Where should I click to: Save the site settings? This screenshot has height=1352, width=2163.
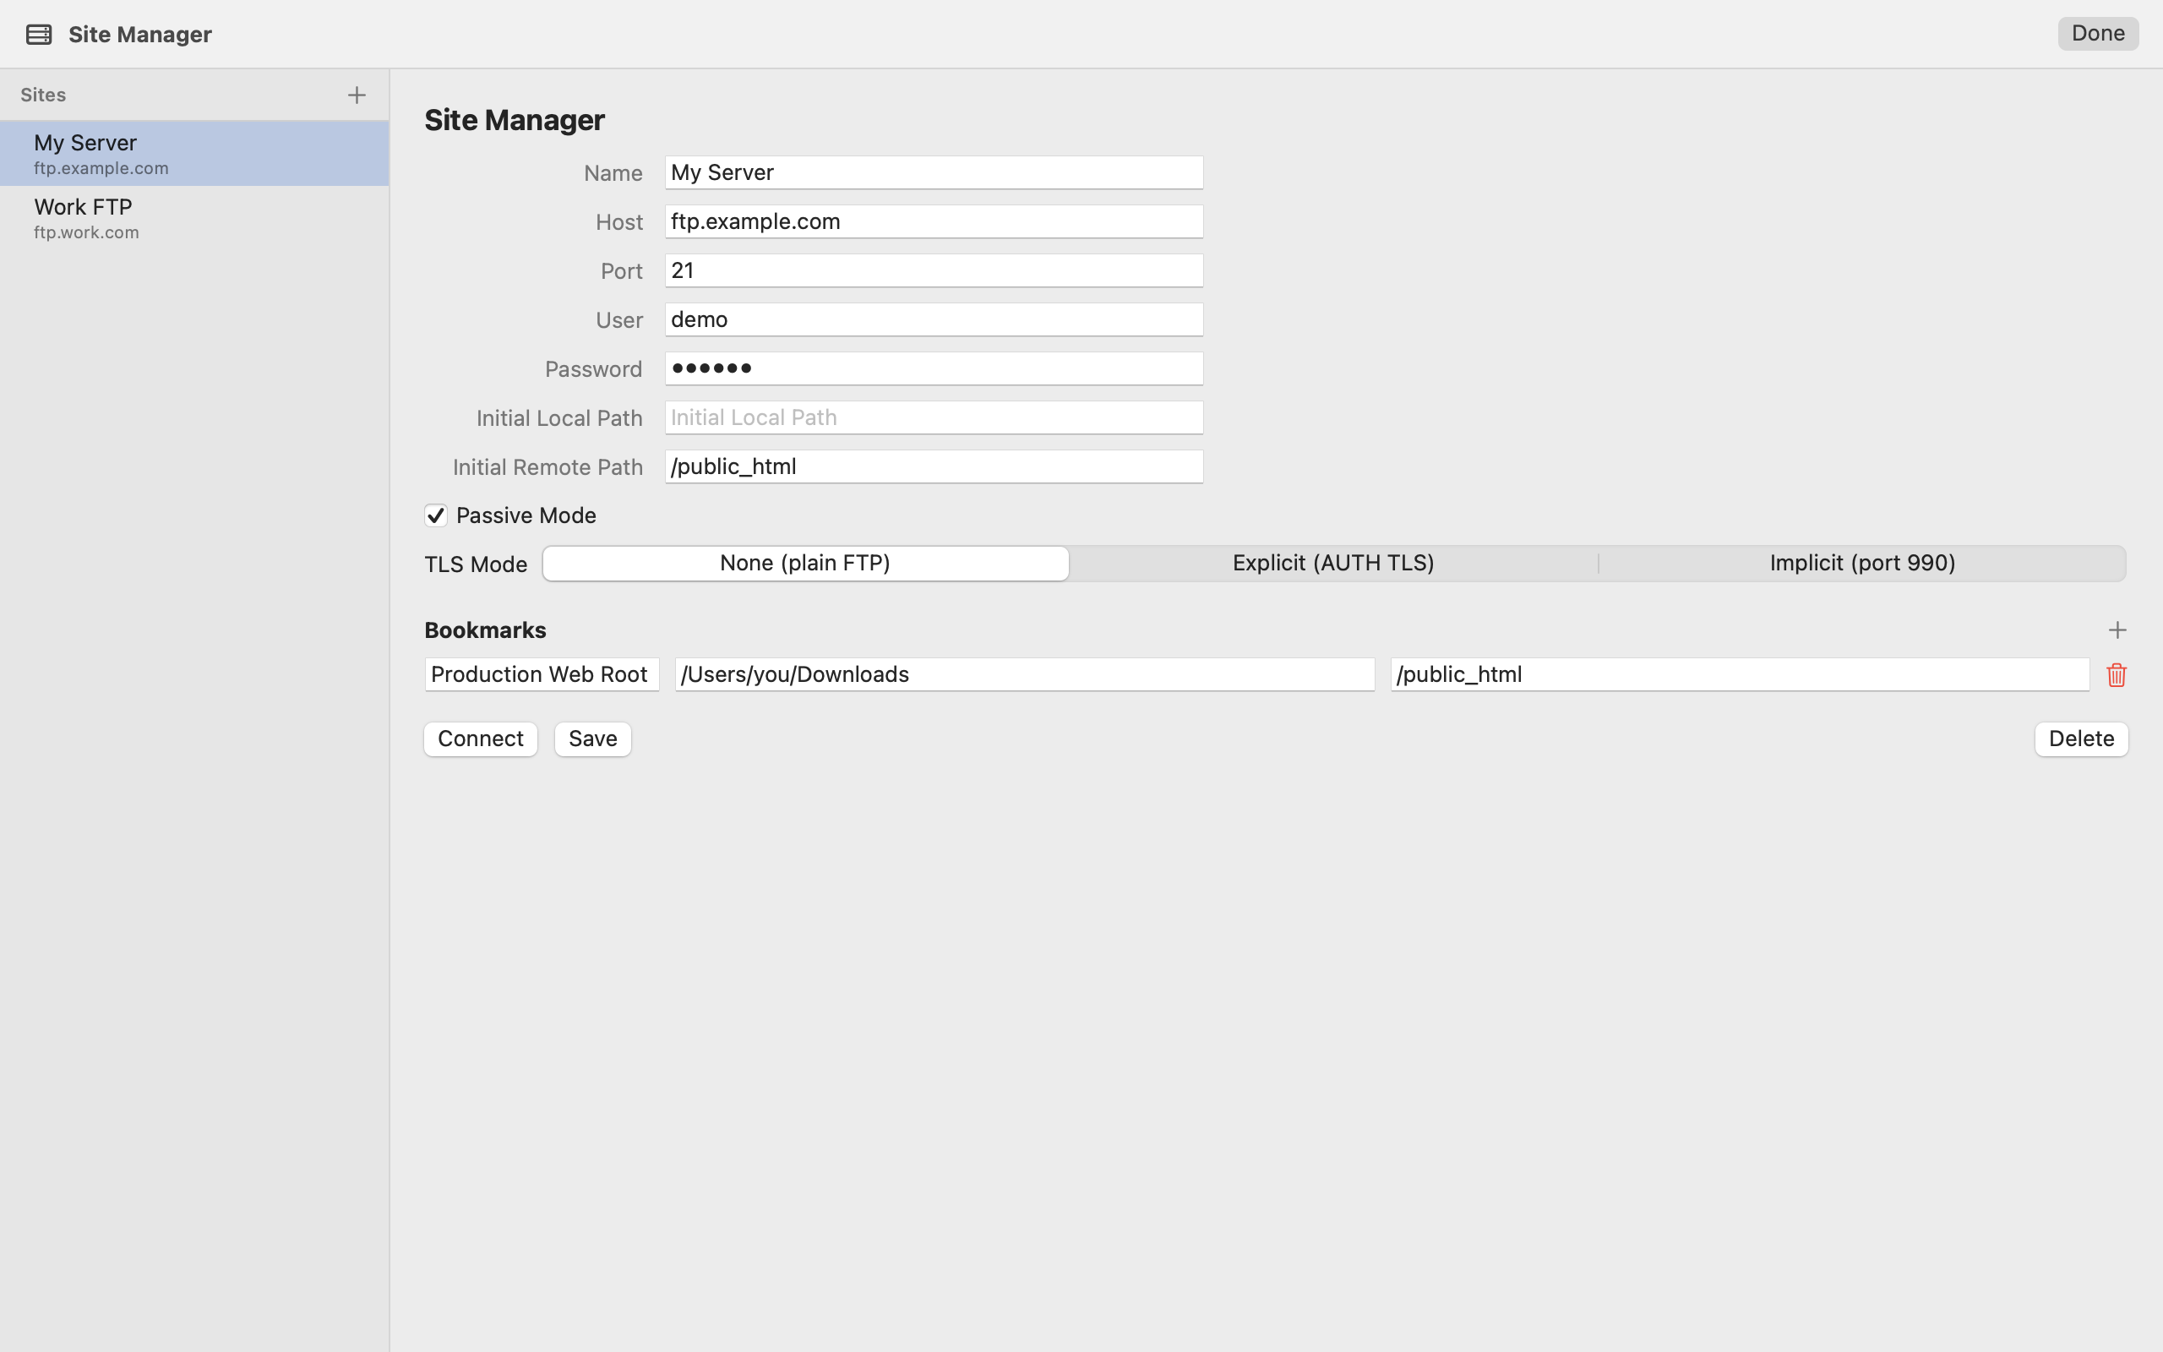tap(592, 739)
